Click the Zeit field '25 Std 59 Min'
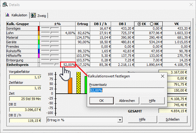Viewport: 196px width, 133px height. [25, 99]
